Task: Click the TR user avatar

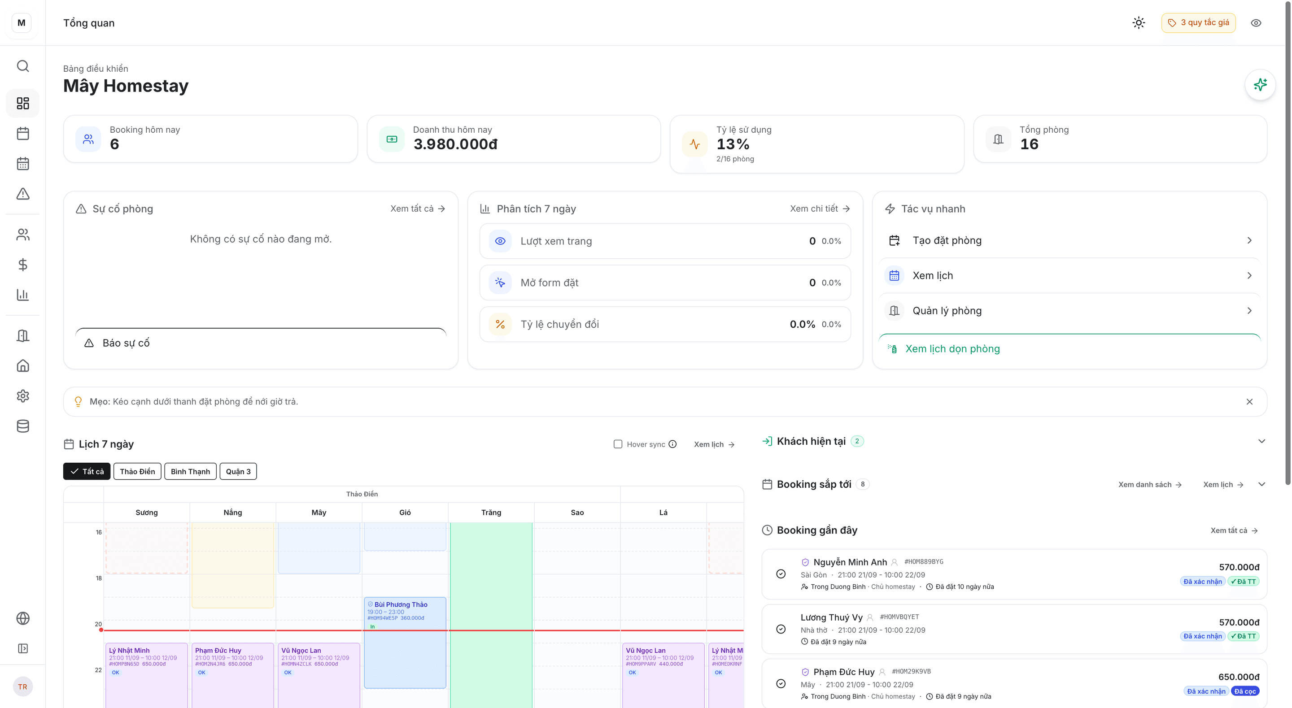Action: pyautogui.click(x=22, y=687)
